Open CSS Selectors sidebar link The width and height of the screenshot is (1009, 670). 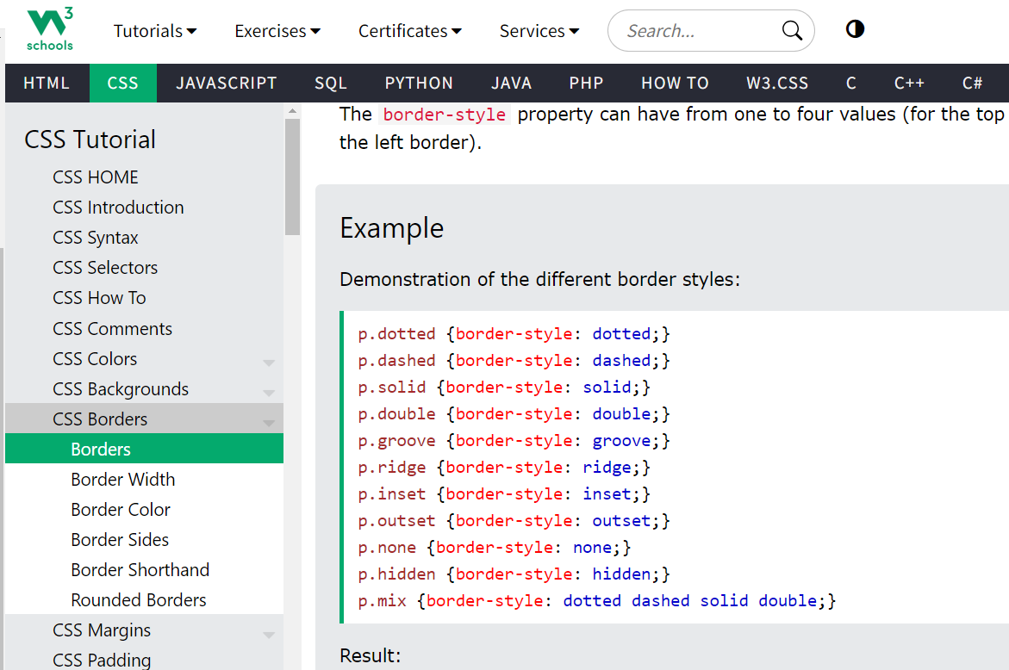[144, 268]
